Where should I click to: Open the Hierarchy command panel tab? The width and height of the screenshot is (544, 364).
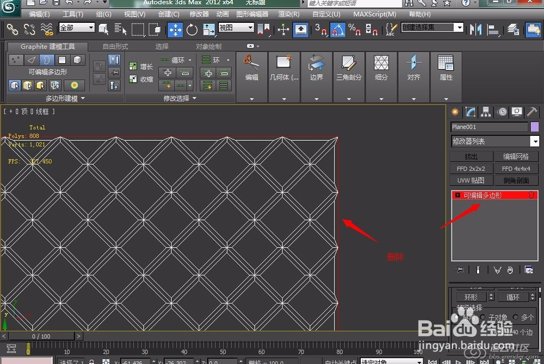[x=486, y=112]
